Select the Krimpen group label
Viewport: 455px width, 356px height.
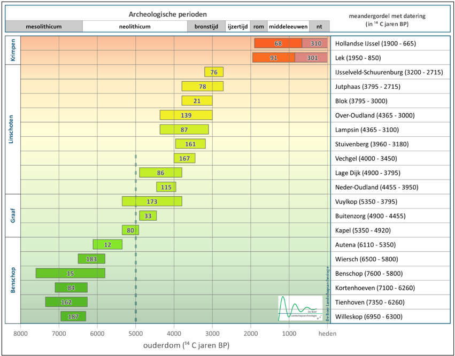point(13,50)
